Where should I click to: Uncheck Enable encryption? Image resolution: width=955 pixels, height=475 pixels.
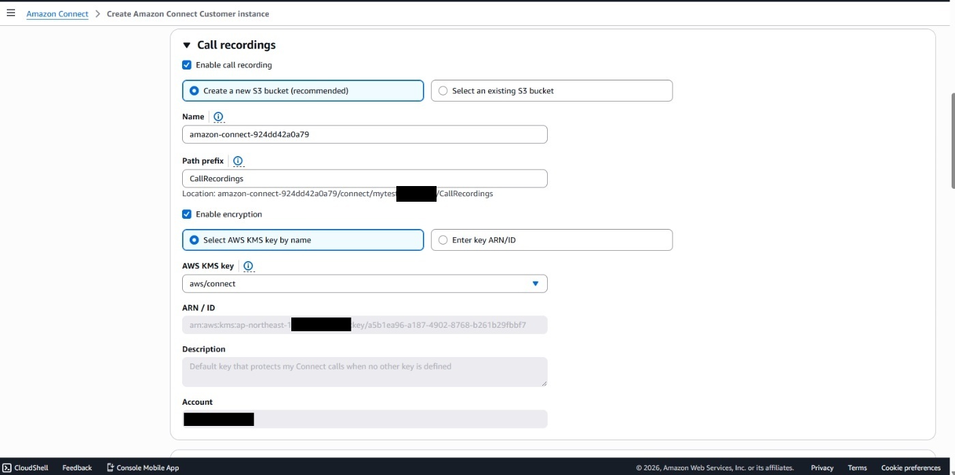click(187, 214)
